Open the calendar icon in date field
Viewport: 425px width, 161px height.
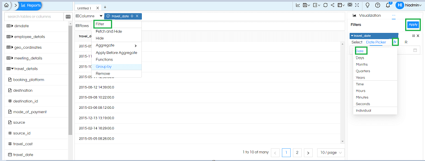[x=415, y=50]
